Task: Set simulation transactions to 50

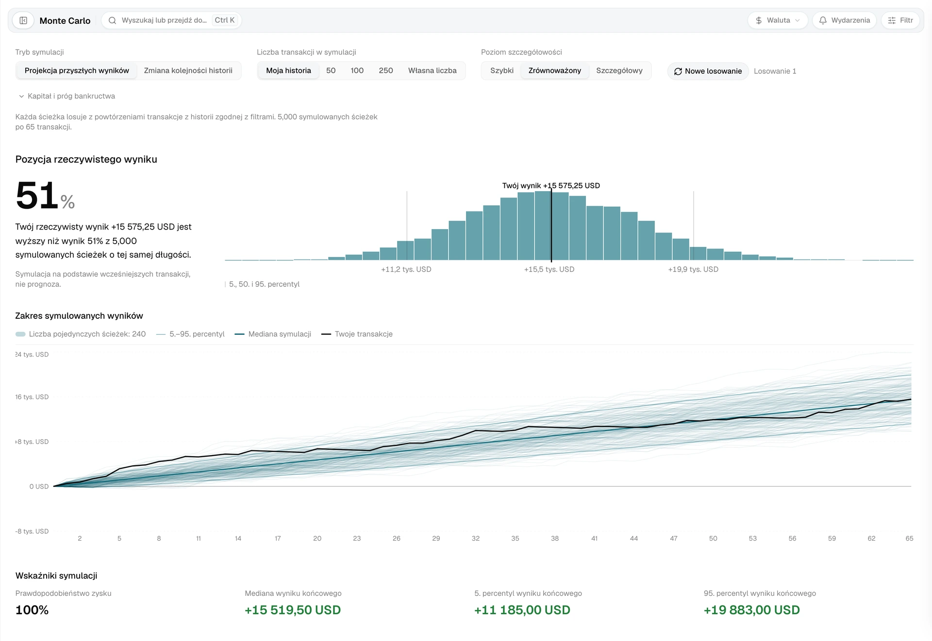Action: pyautogui.click(x=331, y=70)
